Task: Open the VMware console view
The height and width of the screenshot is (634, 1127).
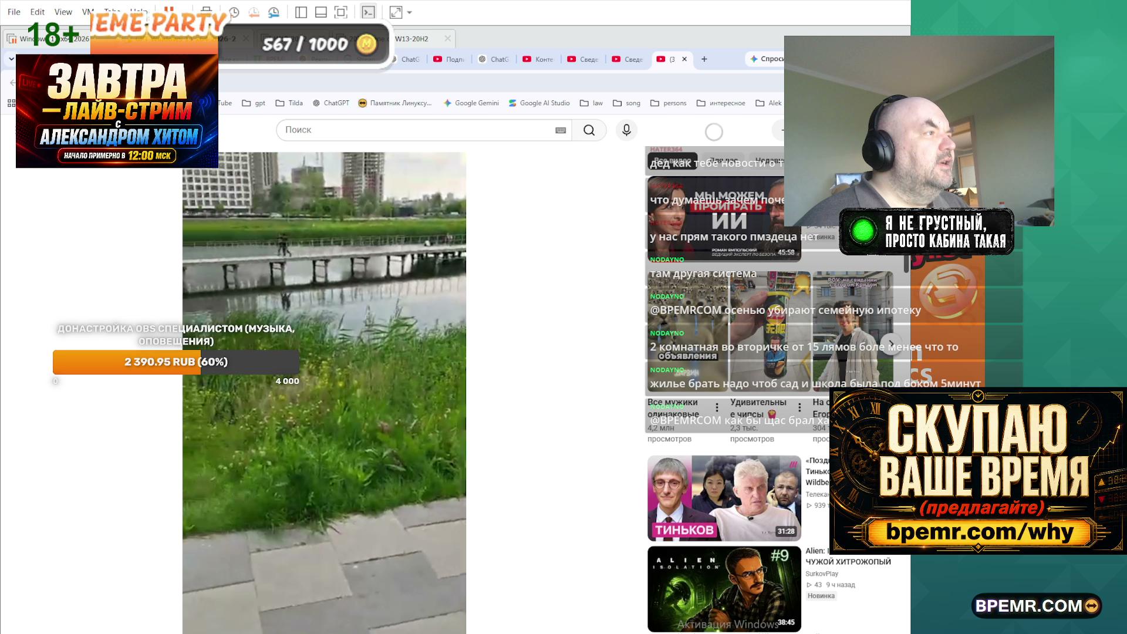Action: tap(368, 12)
